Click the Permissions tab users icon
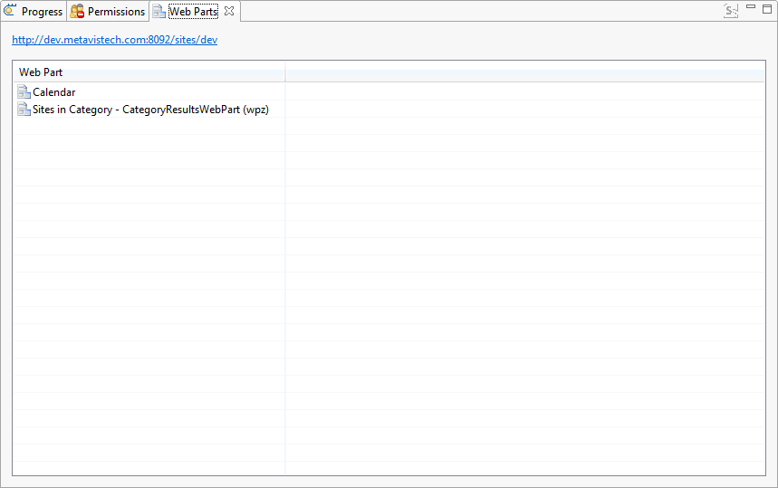Screen dimensions: 778x488 (77, 11)
